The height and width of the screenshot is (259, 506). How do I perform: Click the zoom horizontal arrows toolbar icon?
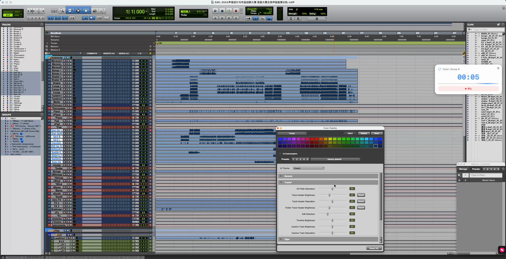tap(54, 10)
